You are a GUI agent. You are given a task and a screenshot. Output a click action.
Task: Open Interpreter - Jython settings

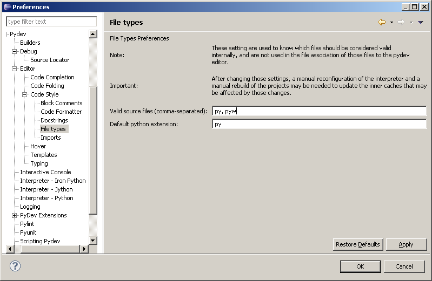coord(46,189)
